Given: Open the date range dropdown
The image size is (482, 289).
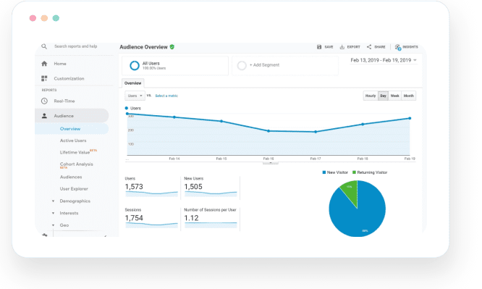Looking at the screenshot, I should 384,60.
